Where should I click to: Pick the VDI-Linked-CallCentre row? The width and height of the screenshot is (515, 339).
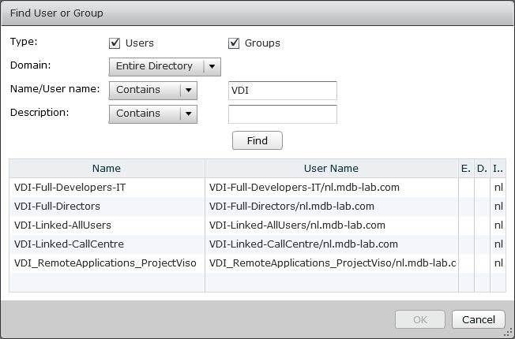coord(69,244)
